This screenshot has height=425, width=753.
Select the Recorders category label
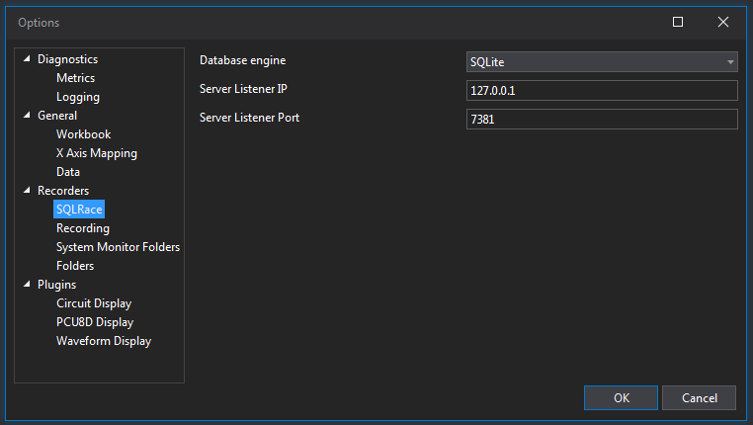[63, 191]
